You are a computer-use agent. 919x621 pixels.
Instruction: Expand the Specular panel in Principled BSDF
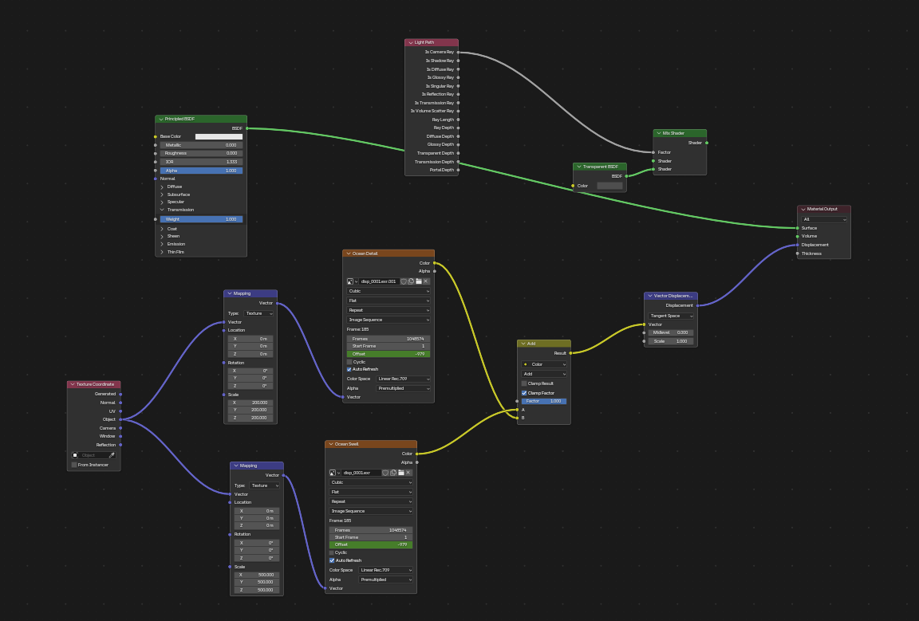(163, 202)
